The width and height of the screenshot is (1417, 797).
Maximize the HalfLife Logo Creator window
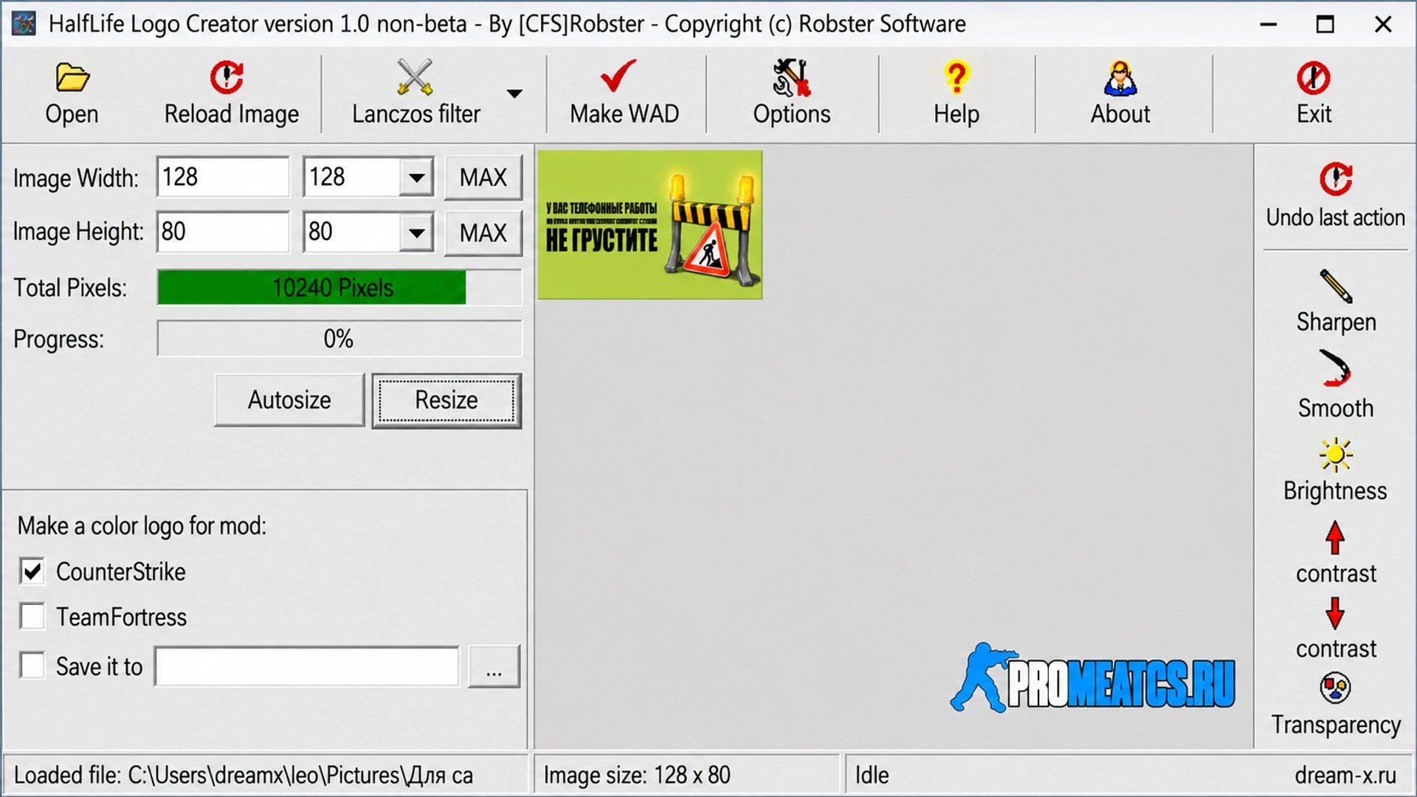[1325, 24]
